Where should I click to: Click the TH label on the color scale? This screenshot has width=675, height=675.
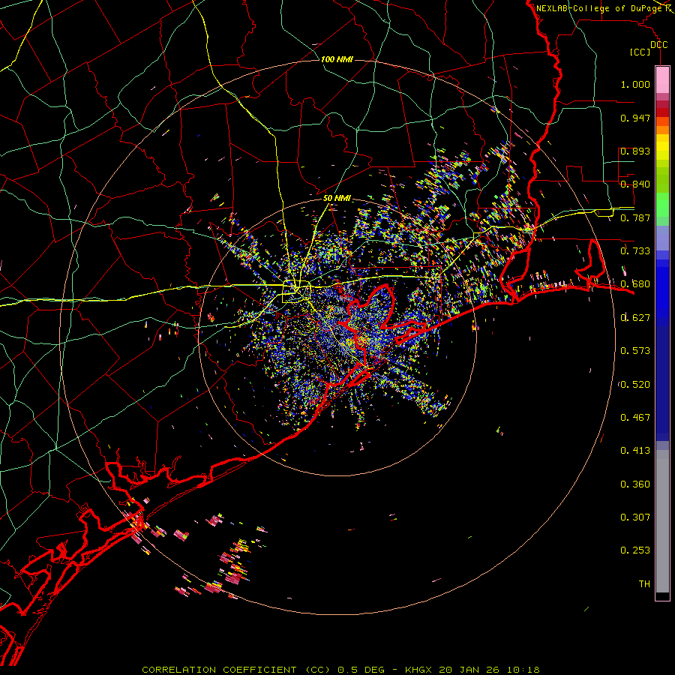point(644,584)
